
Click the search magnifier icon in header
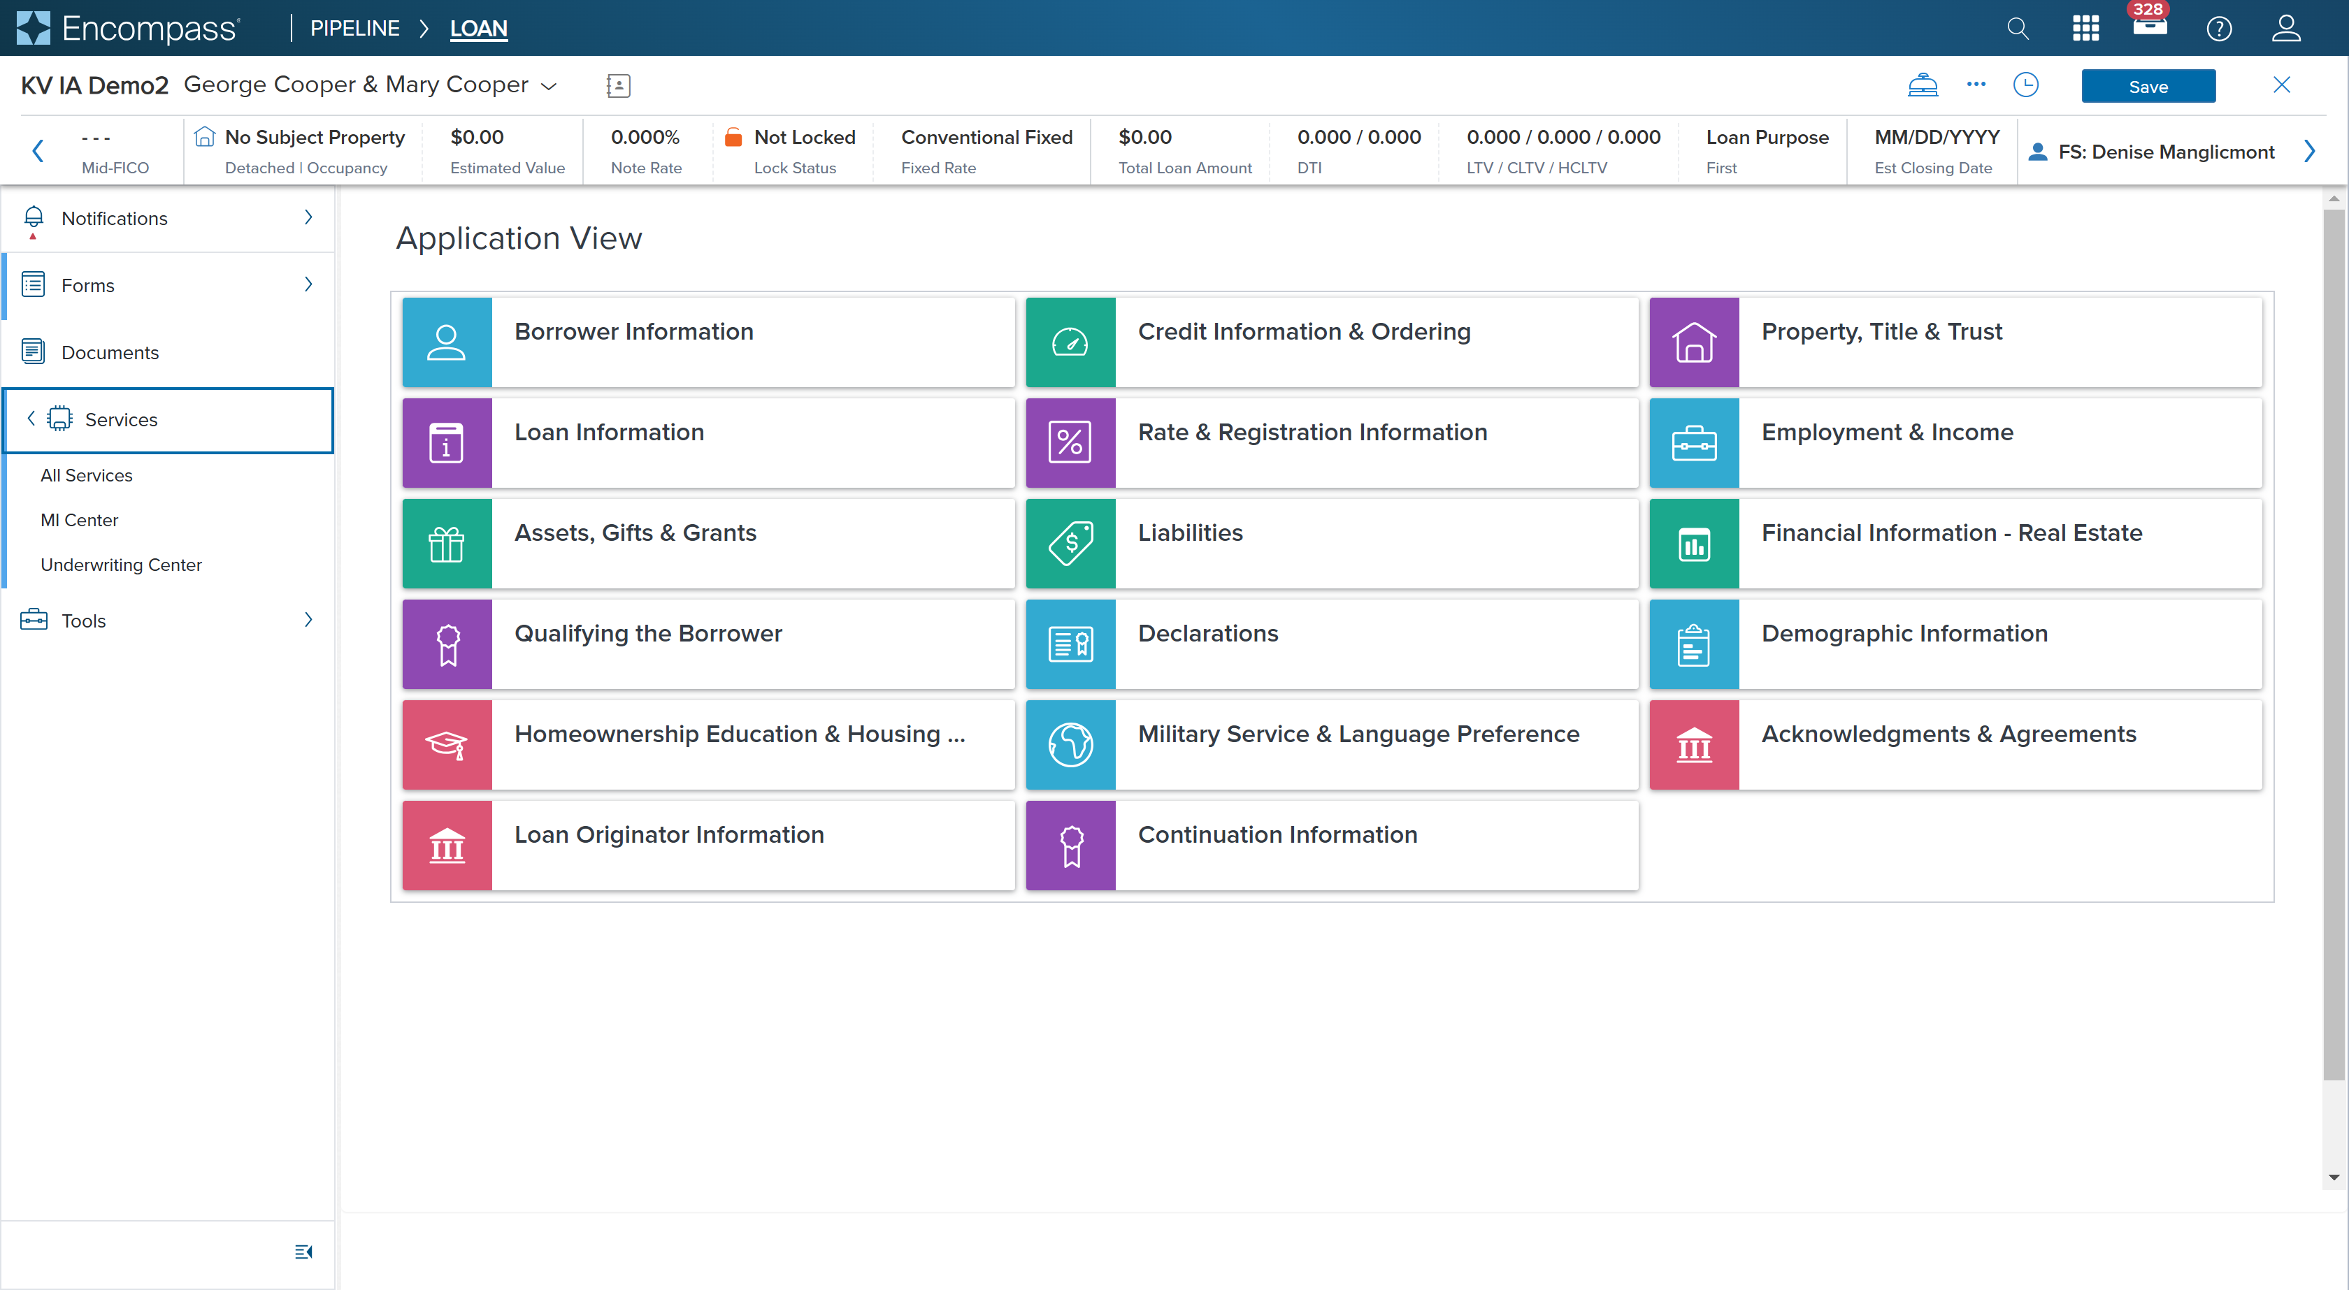click(2017, 28)
